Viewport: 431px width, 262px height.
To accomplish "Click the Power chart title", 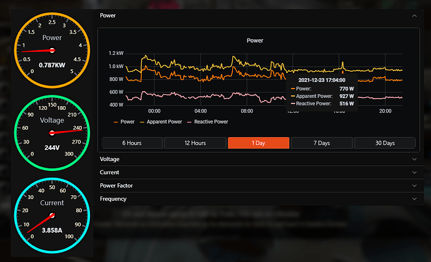I will 255,41.
